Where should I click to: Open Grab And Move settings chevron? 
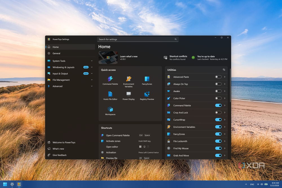(x=225, y=156)
